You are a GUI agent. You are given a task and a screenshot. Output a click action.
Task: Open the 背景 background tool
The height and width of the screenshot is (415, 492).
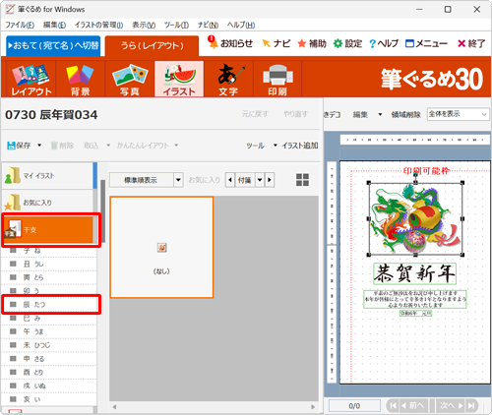[81, 79]
